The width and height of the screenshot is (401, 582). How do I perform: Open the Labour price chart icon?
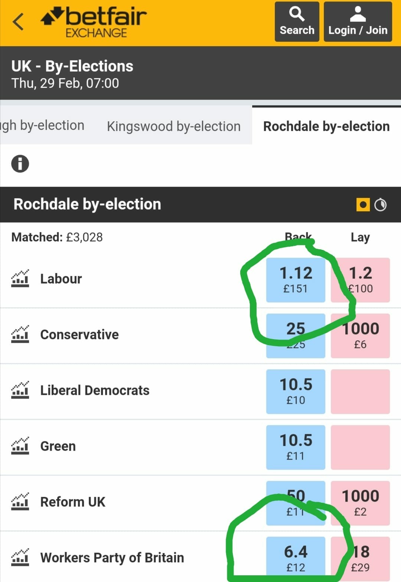click(20, 279)
